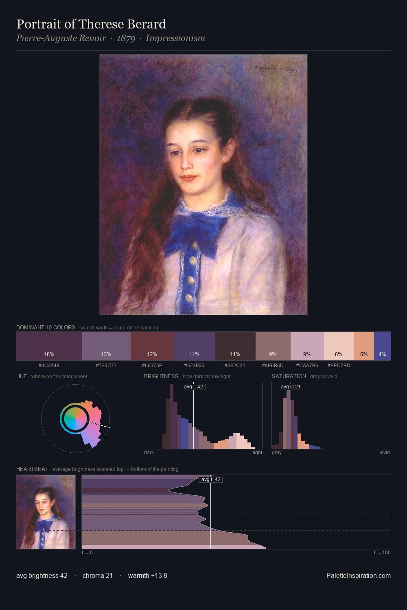Select the 9% color swatch #CAA7B6
Image resolution: width=407 pixels, height=610 pixels.
click(307, 346)
